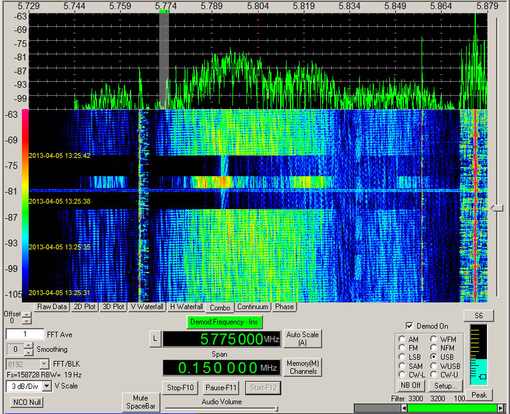Screen dimensions: 510x414
Task: Click Pause-F11 to pause acquisition
Action: (221, 388)
